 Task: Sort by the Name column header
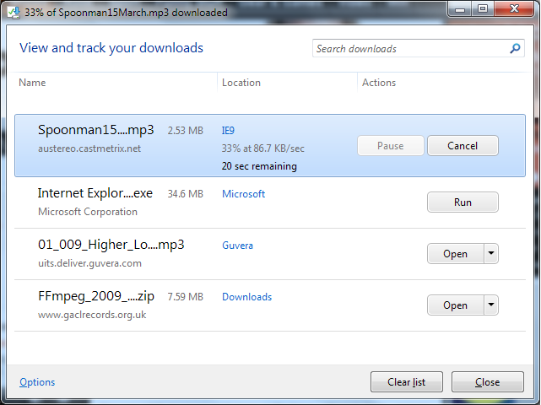[32, 83]
